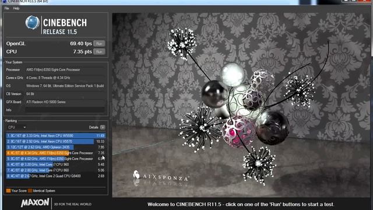The image size is (373, 210).
Task: Select the 4.02 GHz FX-8350 ranking row
Action: pos(56,159)
